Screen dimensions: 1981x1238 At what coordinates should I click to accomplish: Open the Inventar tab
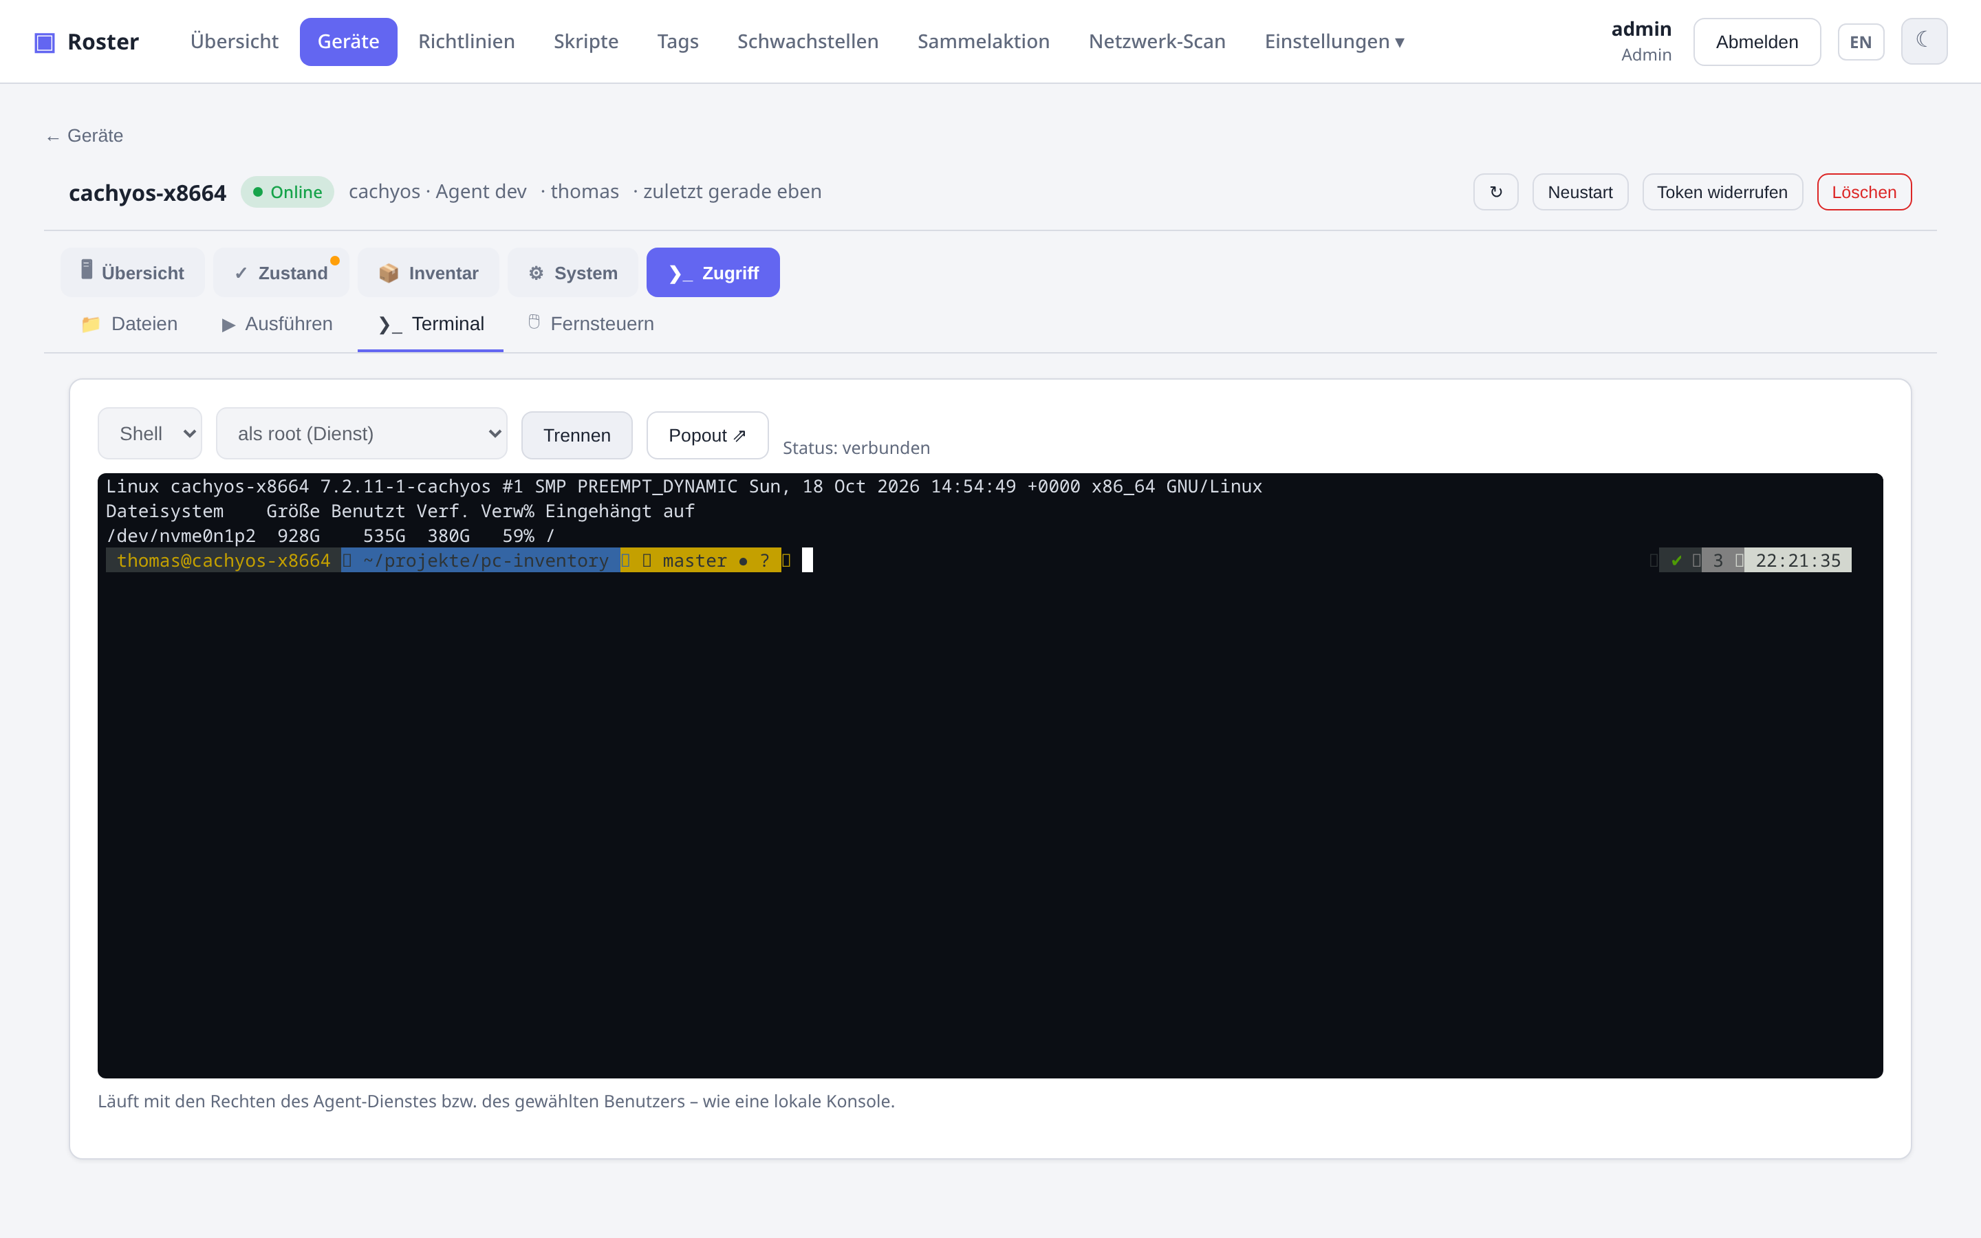point(428,272)
